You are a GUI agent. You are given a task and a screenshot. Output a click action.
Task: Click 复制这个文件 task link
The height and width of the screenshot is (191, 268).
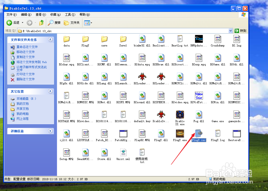(25, 57)
